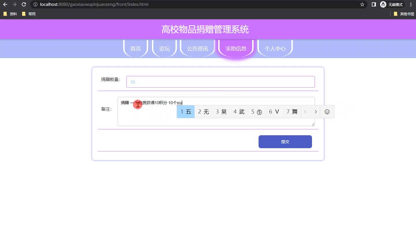416x240 pixels.
Task: Select the 求助信息 navigation tab
Action: coord(236,48)
